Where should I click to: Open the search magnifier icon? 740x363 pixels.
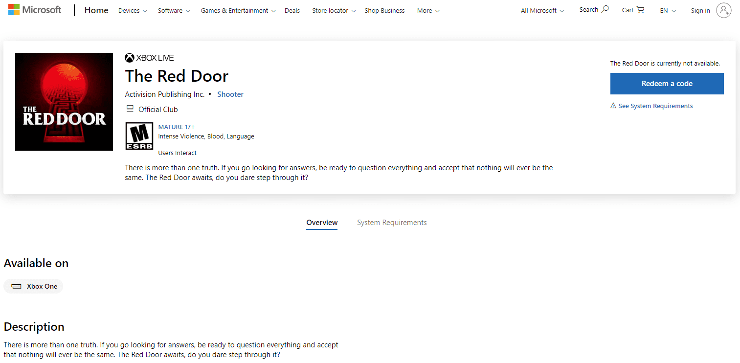pyautogui.click(x=605, y=9)
